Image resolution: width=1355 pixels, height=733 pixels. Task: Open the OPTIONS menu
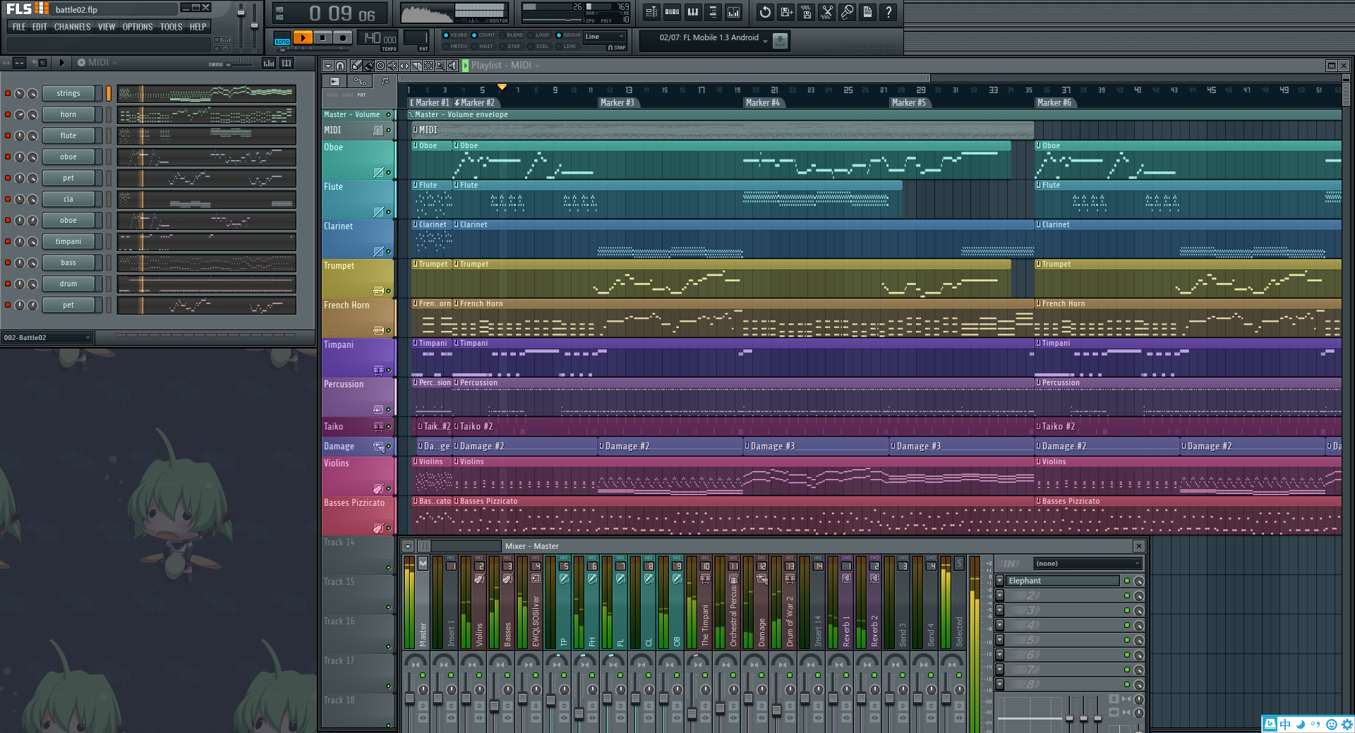[x=138, y=27]
